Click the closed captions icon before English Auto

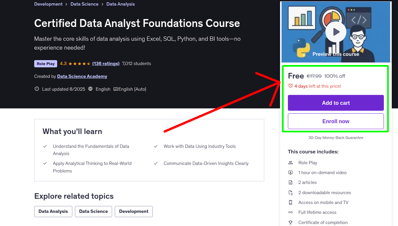coord(116,89)
